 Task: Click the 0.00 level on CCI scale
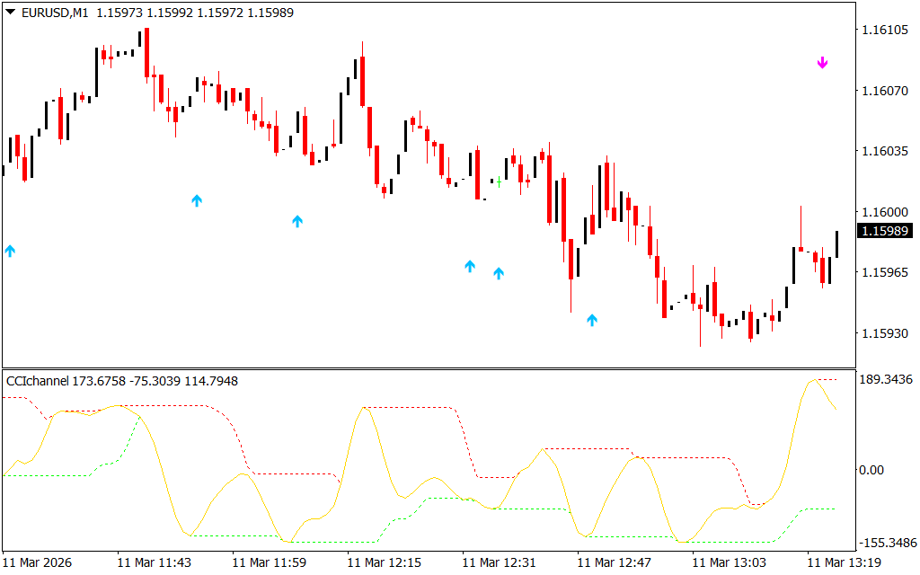tap(873, 469)
